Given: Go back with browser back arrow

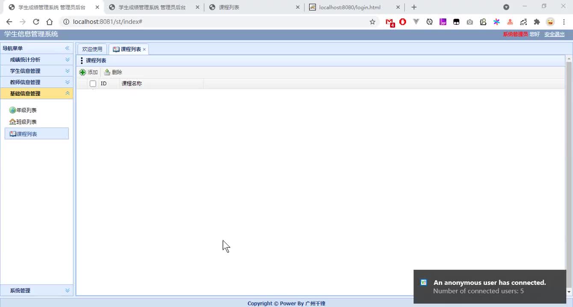Looking at the screenshot, I should click(9, 22).
